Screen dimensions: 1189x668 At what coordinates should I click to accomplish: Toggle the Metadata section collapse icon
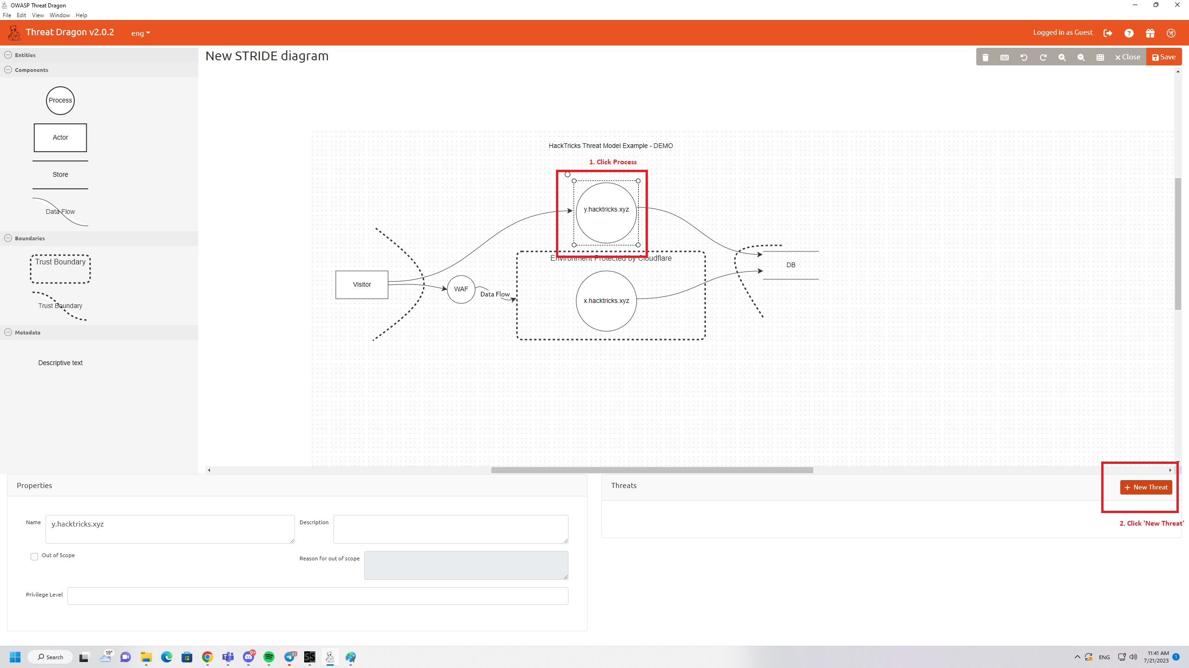pos(8,332)
